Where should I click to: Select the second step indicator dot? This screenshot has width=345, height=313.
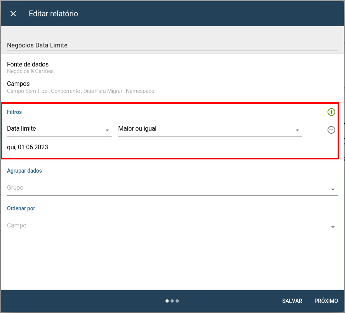point(172,301)
